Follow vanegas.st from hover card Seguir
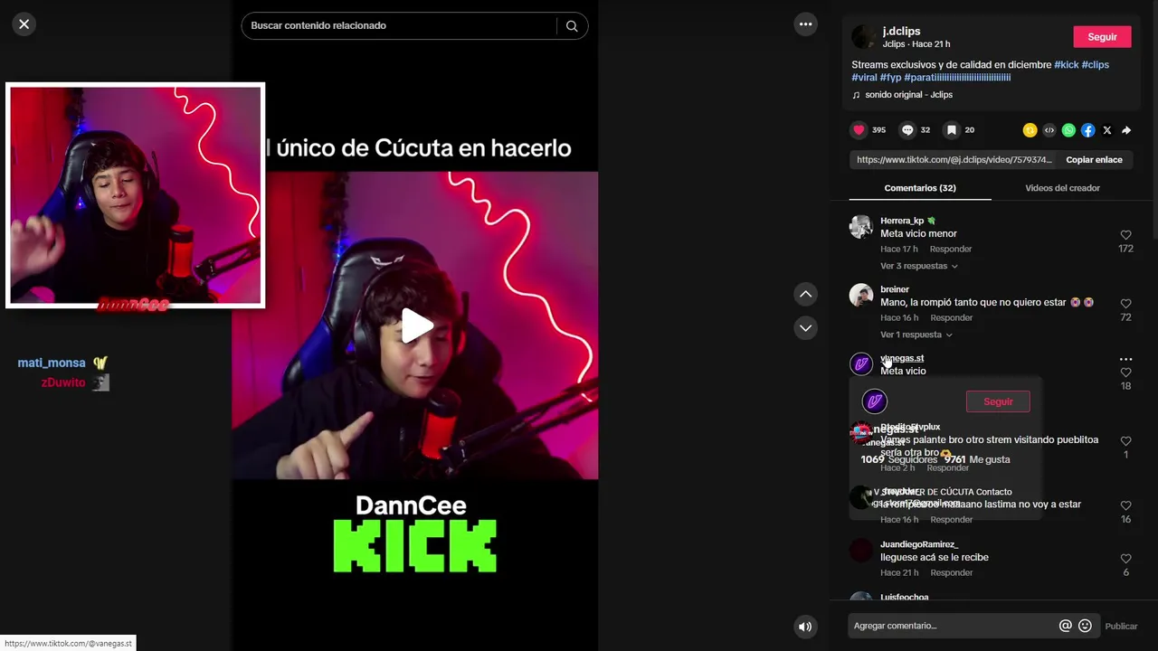The height and width of the screenshot is (651, 1158). [x=998, y=401]
